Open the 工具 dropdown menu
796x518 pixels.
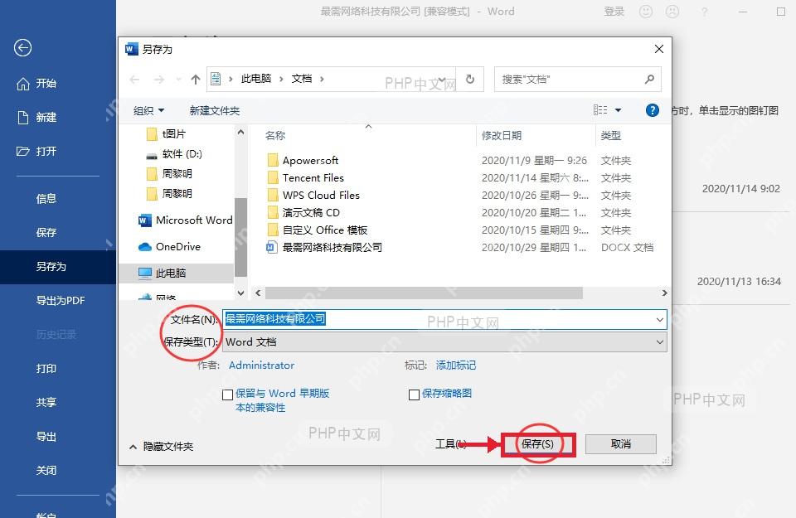[451, 444]
